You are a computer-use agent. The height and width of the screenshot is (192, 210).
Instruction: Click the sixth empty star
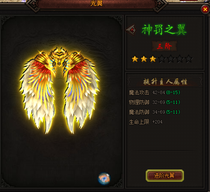[180, 59]
